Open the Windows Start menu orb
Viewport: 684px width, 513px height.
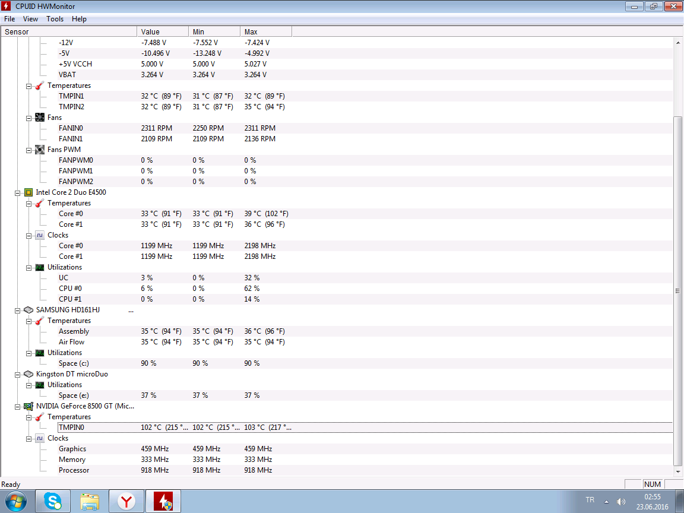(x=15, y=501)
